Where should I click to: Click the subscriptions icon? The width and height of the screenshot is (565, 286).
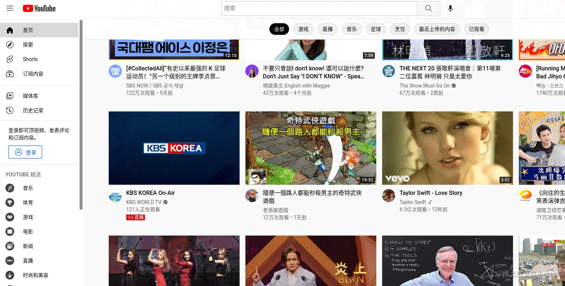10,74
